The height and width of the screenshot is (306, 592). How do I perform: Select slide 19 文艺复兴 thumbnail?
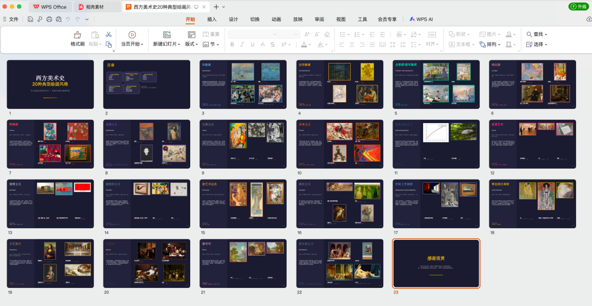tap(50, 263)
